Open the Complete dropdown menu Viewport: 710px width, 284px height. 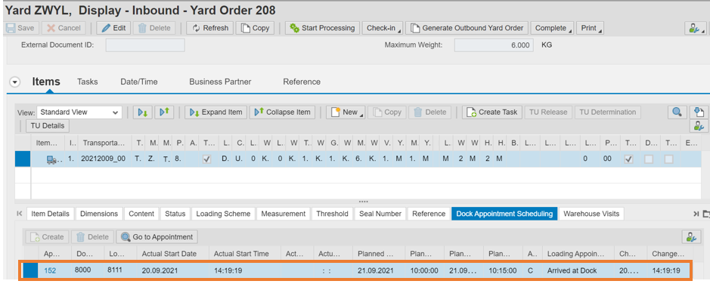point(552,28)
